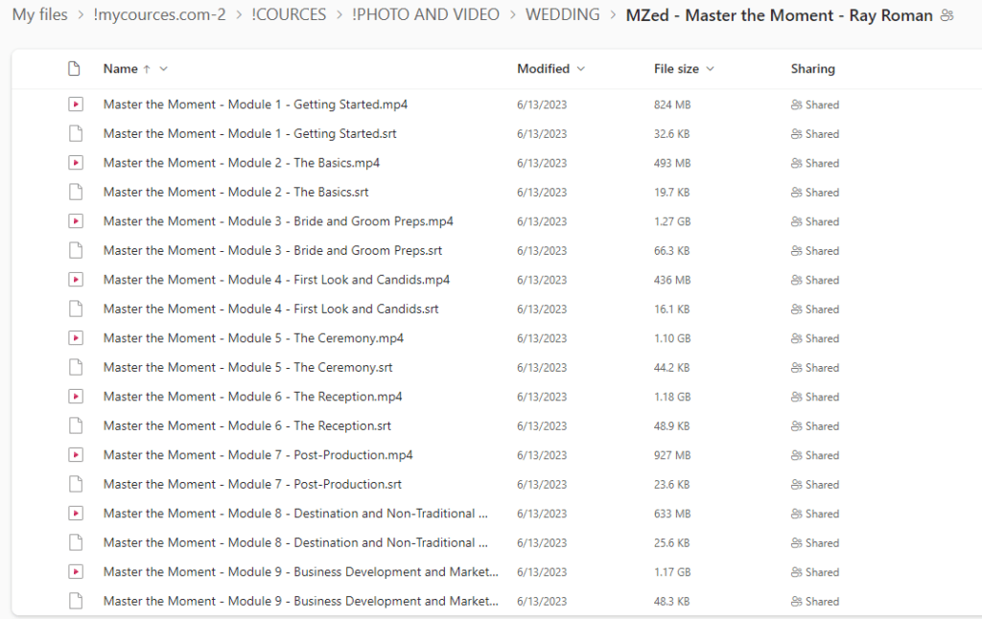
Task: Click file icon for Module 1 Getting Started.srt
Action: pyautogui.click(x=76, y=133)
